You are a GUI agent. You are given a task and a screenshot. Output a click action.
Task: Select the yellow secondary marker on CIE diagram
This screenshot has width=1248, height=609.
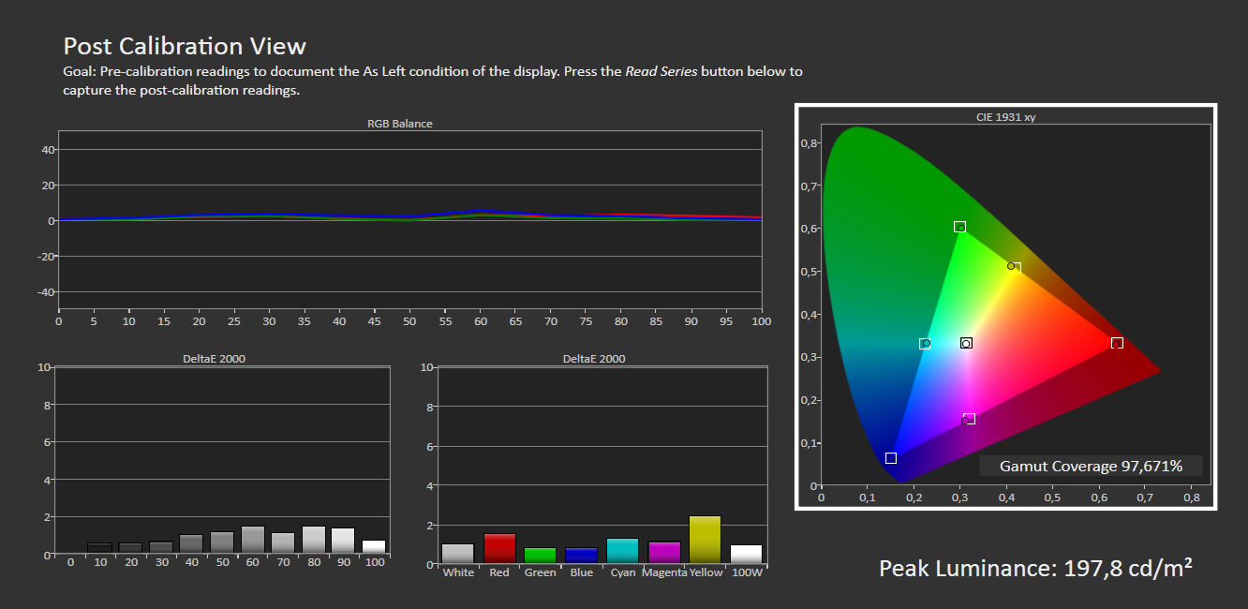[x=1015, y=267]
